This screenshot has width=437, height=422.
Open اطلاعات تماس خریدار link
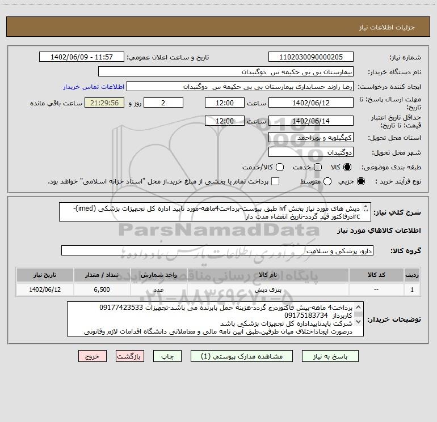coord(94,87)
